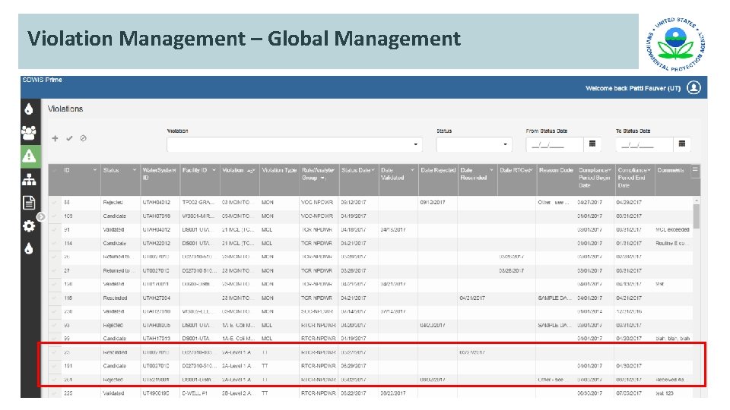Open the Status Date column dropdown arrow

click(373, 170)
